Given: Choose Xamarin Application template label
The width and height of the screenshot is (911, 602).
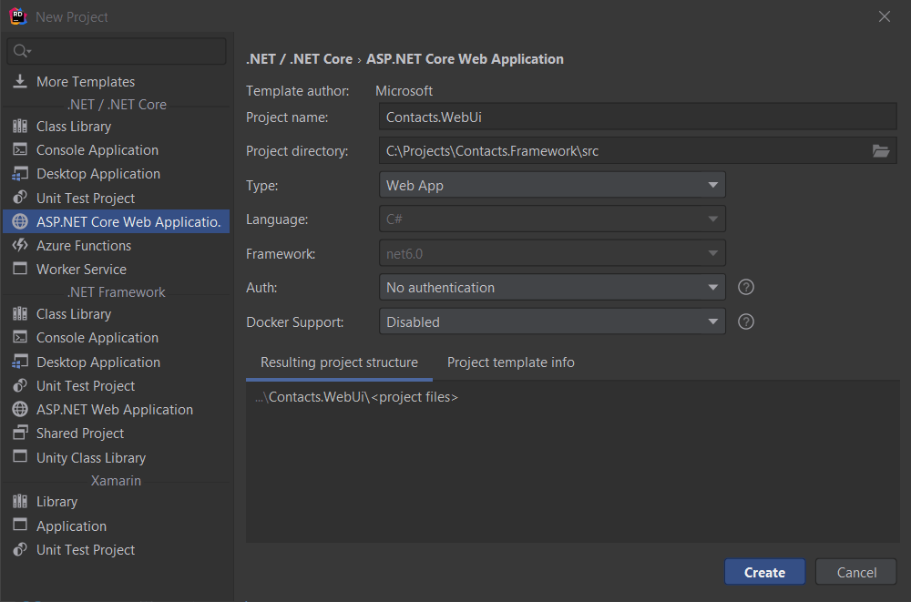Looking at the screenshot, I should (x=71, y=526).
